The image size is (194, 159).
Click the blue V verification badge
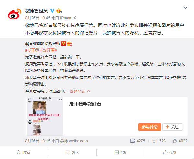coord(52,11)
